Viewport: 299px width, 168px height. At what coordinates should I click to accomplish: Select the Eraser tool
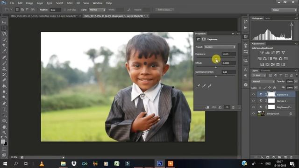(x=4, y=80)
